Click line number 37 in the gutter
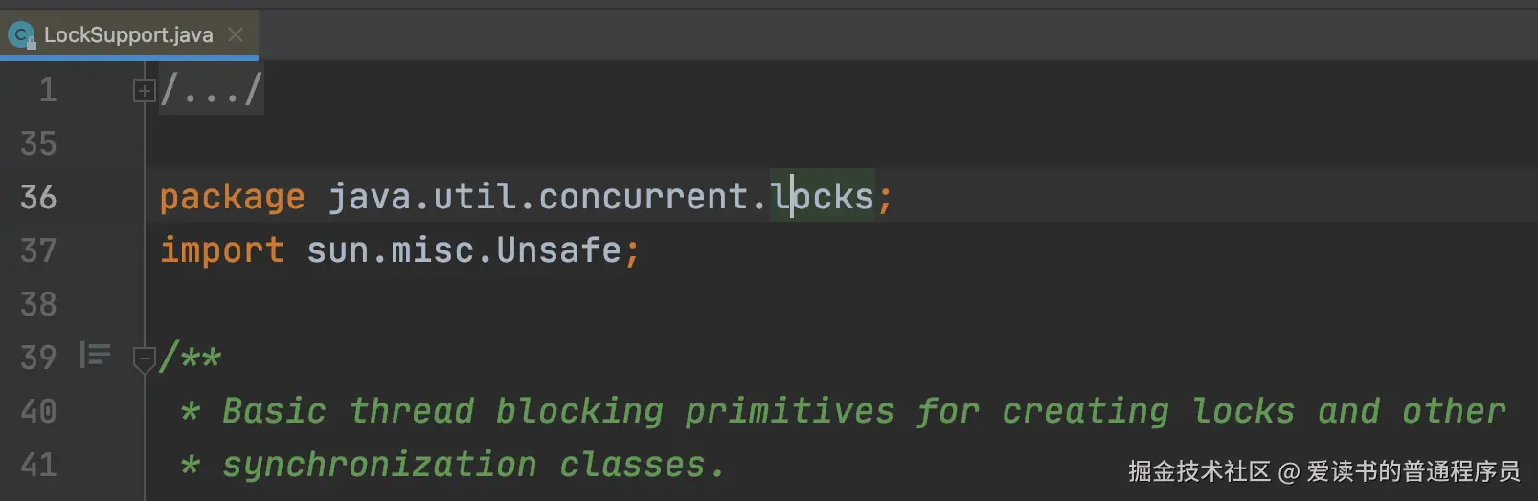The height and width of the screenshot is (501, 1538). click(38, 250)
